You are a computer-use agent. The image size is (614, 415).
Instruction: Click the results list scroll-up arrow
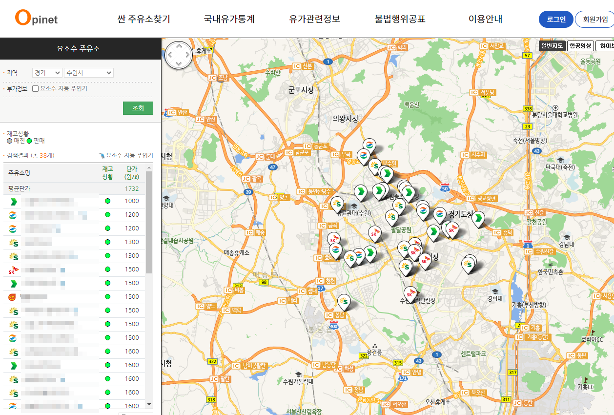149,167
